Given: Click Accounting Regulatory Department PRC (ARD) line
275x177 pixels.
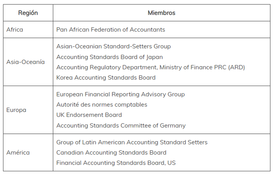Looking at the screenshot, I should [150, 67].
